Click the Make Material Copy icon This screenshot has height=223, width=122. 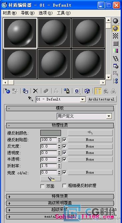(46, 91)
